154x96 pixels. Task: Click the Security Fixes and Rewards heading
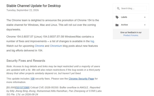point(26,61)
